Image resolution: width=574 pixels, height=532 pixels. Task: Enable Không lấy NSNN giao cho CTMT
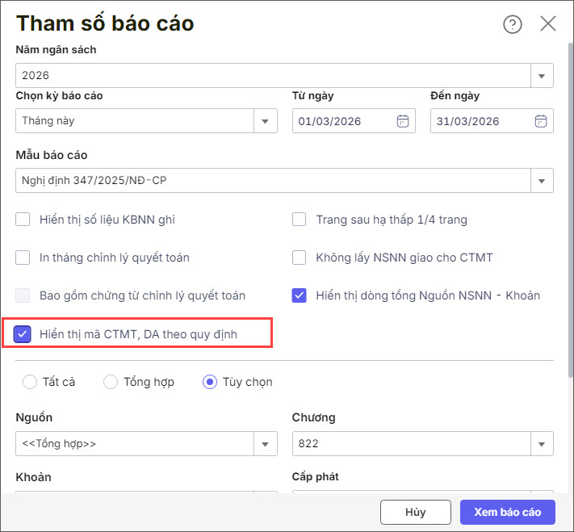tap(300, 258)
